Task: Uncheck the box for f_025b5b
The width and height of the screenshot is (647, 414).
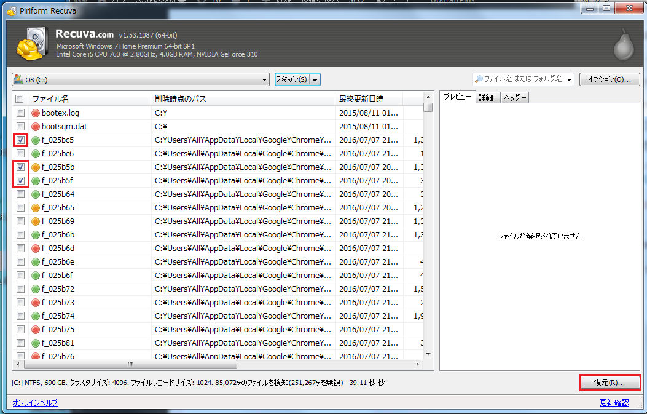Action: tap(20, 167)
